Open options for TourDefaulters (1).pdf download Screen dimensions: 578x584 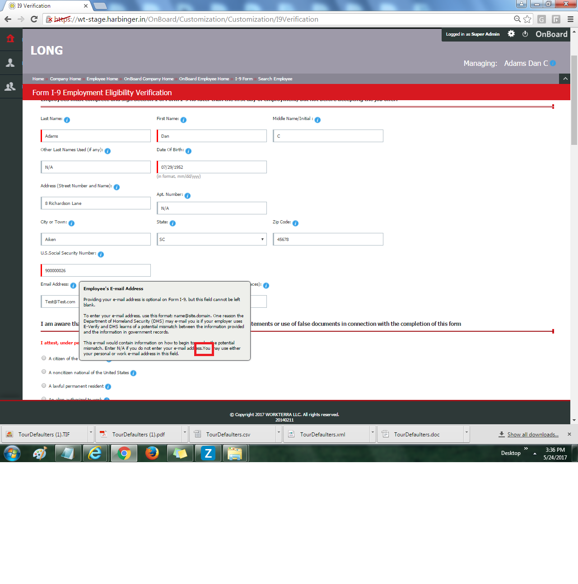(185, 434)
